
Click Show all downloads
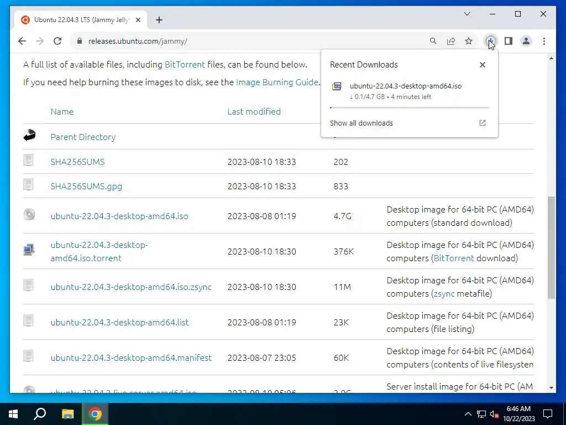click(361, 123)
